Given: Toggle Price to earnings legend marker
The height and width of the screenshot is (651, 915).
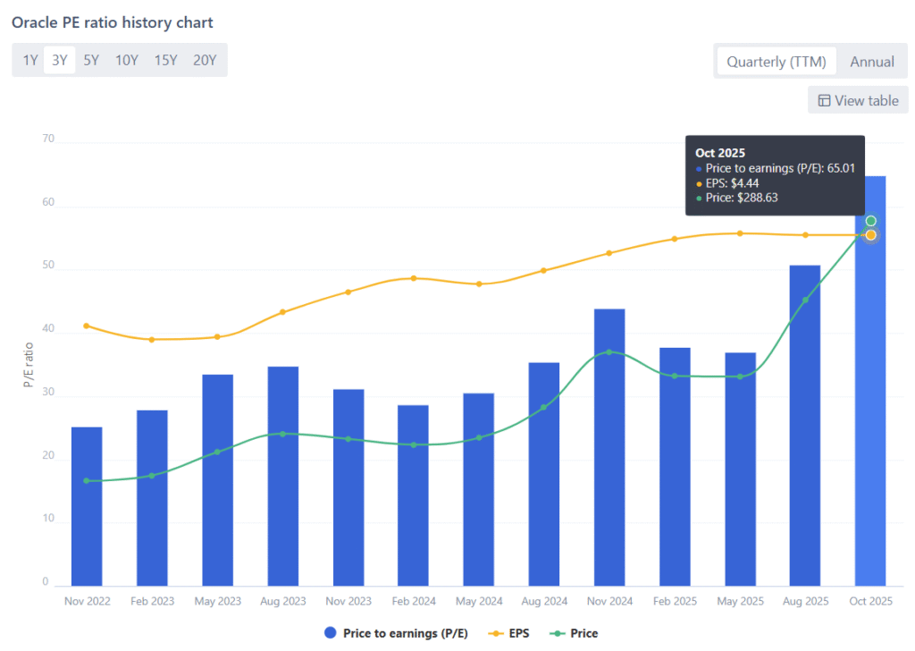Looking at the screenshot, I should coord(332,633).
